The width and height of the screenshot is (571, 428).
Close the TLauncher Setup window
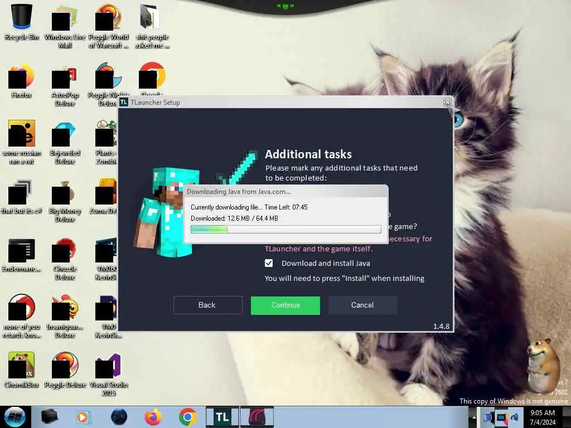point(448,103)
